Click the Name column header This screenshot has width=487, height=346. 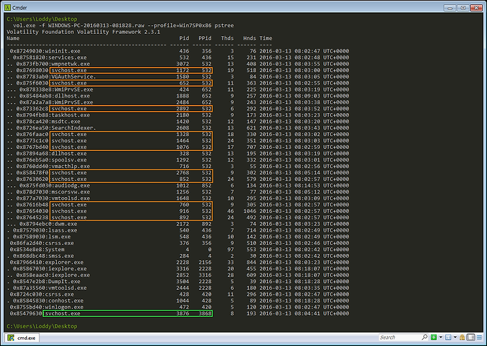click(x=13, y=38)
